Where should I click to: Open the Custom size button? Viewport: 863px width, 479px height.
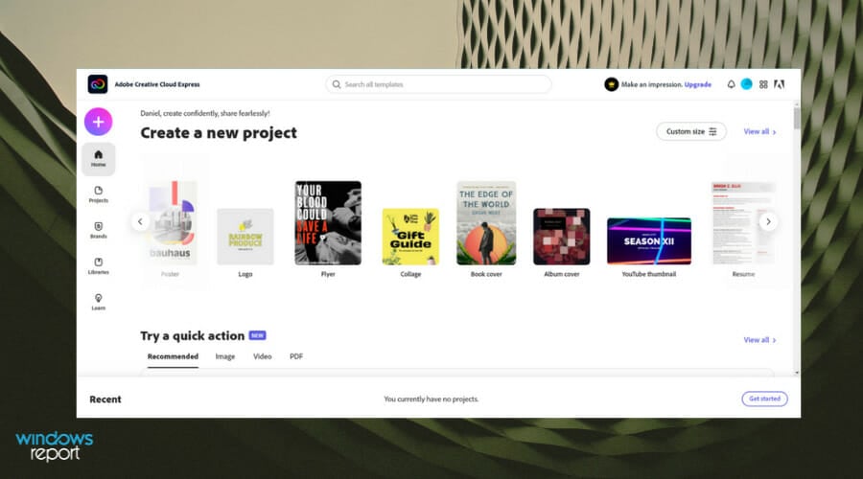click(x=690, y=131)
